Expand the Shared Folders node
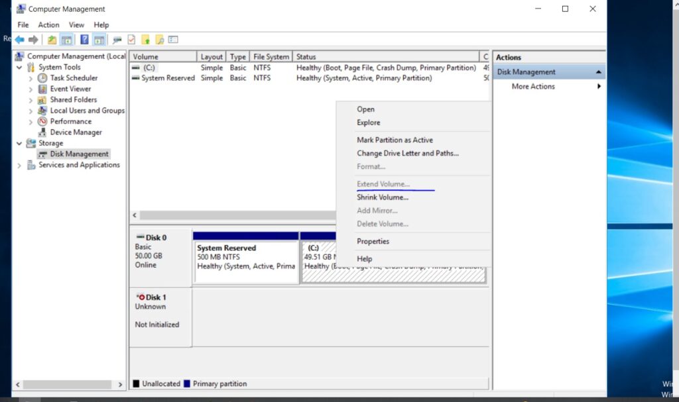679x402 pixels. [x=31, y=100]
